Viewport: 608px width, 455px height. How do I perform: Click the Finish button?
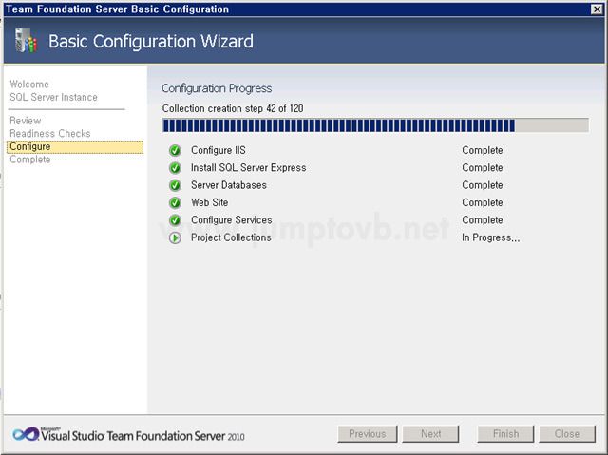[x=505, y=434]
